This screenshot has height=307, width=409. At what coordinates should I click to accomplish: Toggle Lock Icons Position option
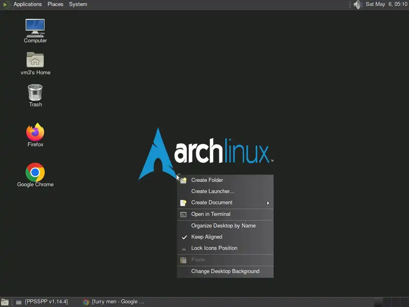click(225, 248)
